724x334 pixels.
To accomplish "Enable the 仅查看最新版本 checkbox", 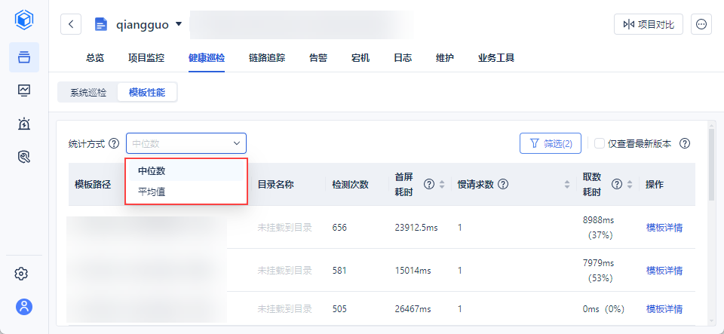I will point(600,143).
